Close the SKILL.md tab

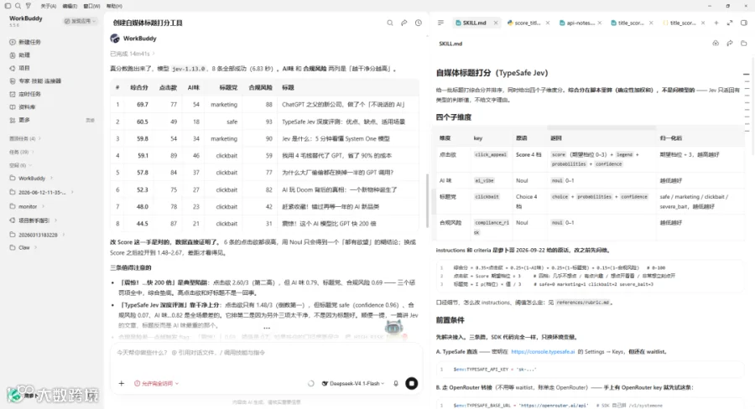(496, 23)
